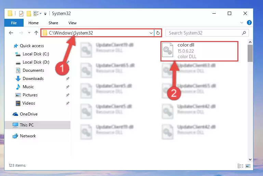The height and width of the screenshot is (176, 263).
Task: Open the recent locations dropdown
Action: [29, 33]
